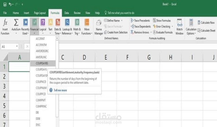The image size is (217, 127).
Task: Switch to the Home tab
Action: click(16, 13)
